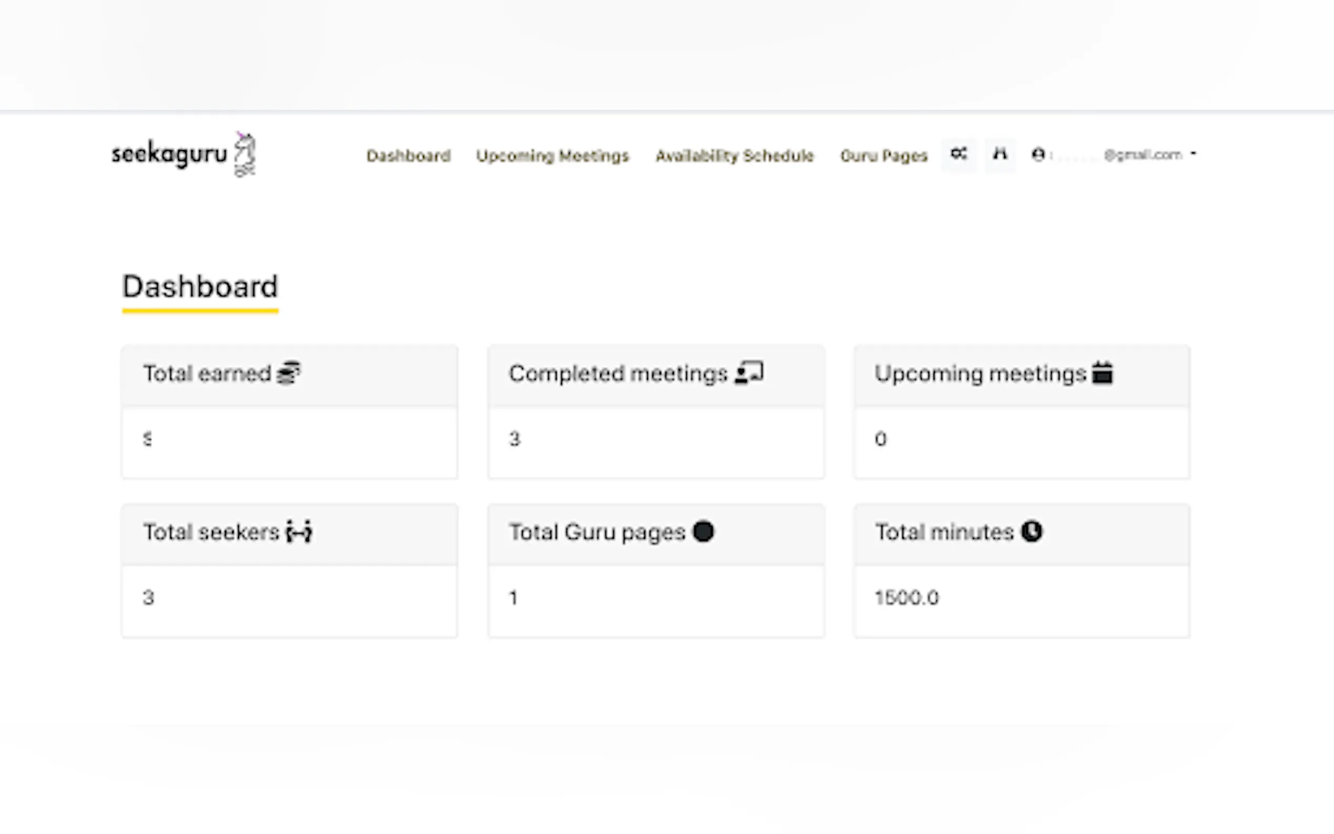Click the seekaguru brand text
Screen dimensions: 1334x834
[169, 154]
